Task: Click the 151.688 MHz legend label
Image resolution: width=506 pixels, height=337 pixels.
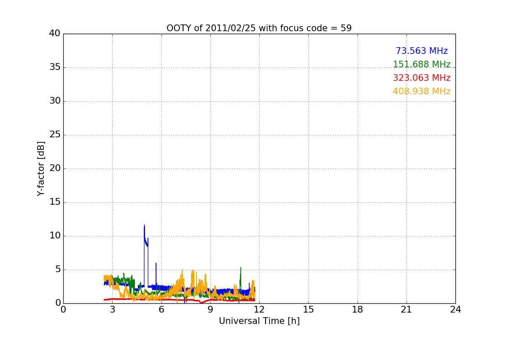Action: [422, 64]
